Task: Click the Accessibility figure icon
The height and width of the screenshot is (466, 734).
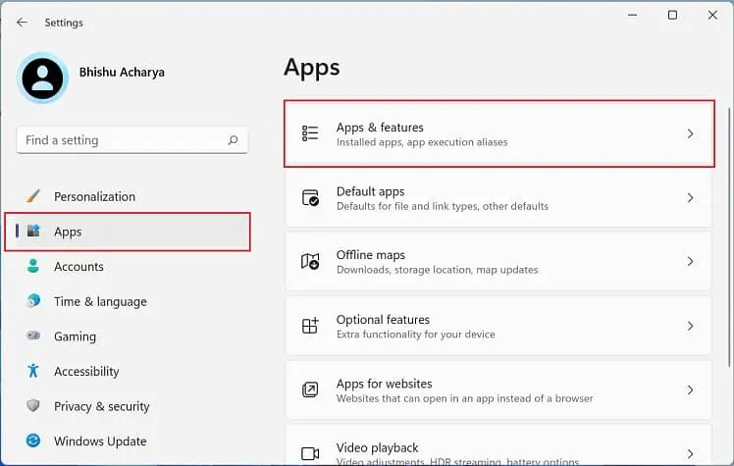Action: coord(33,371)
